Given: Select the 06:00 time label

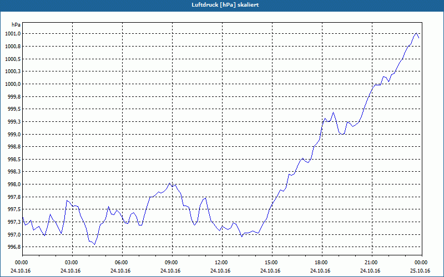Looking at the screenshot, I should click(x=122, y=263).
